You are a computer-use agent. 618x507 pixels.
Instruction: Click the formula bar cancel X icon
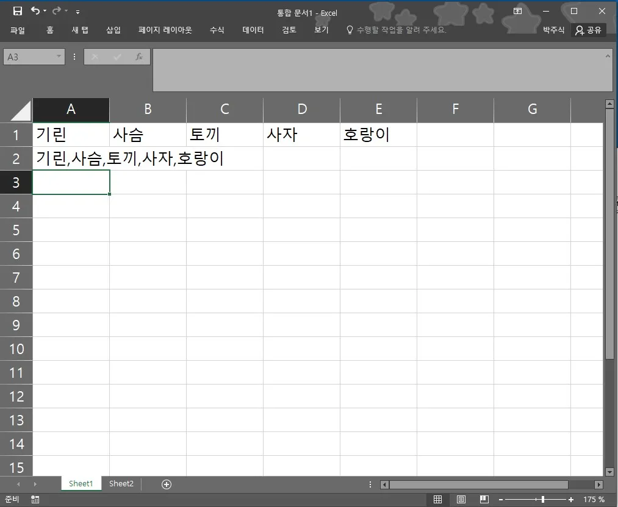[x=95, y=57]
